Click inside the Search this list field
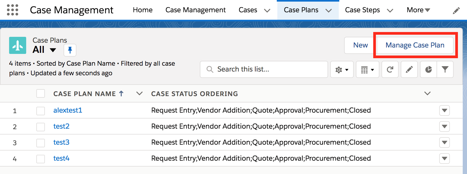This screenshot has height=174, width=467. point(264,69)
